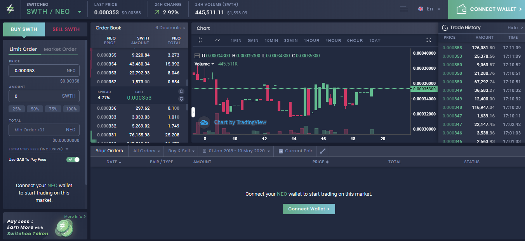Click the CONNECT WALLET header button
Image resolution: width=525 pixels, height=241 pixels.
(x=486, y=9)
